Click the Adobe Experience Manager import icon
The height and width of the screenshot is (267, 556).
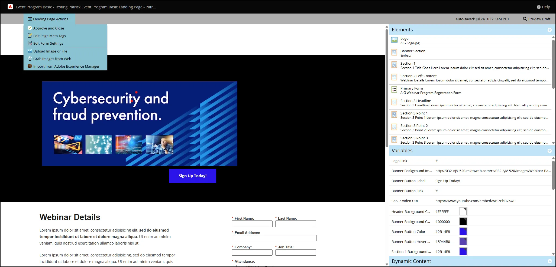(30, 66)
